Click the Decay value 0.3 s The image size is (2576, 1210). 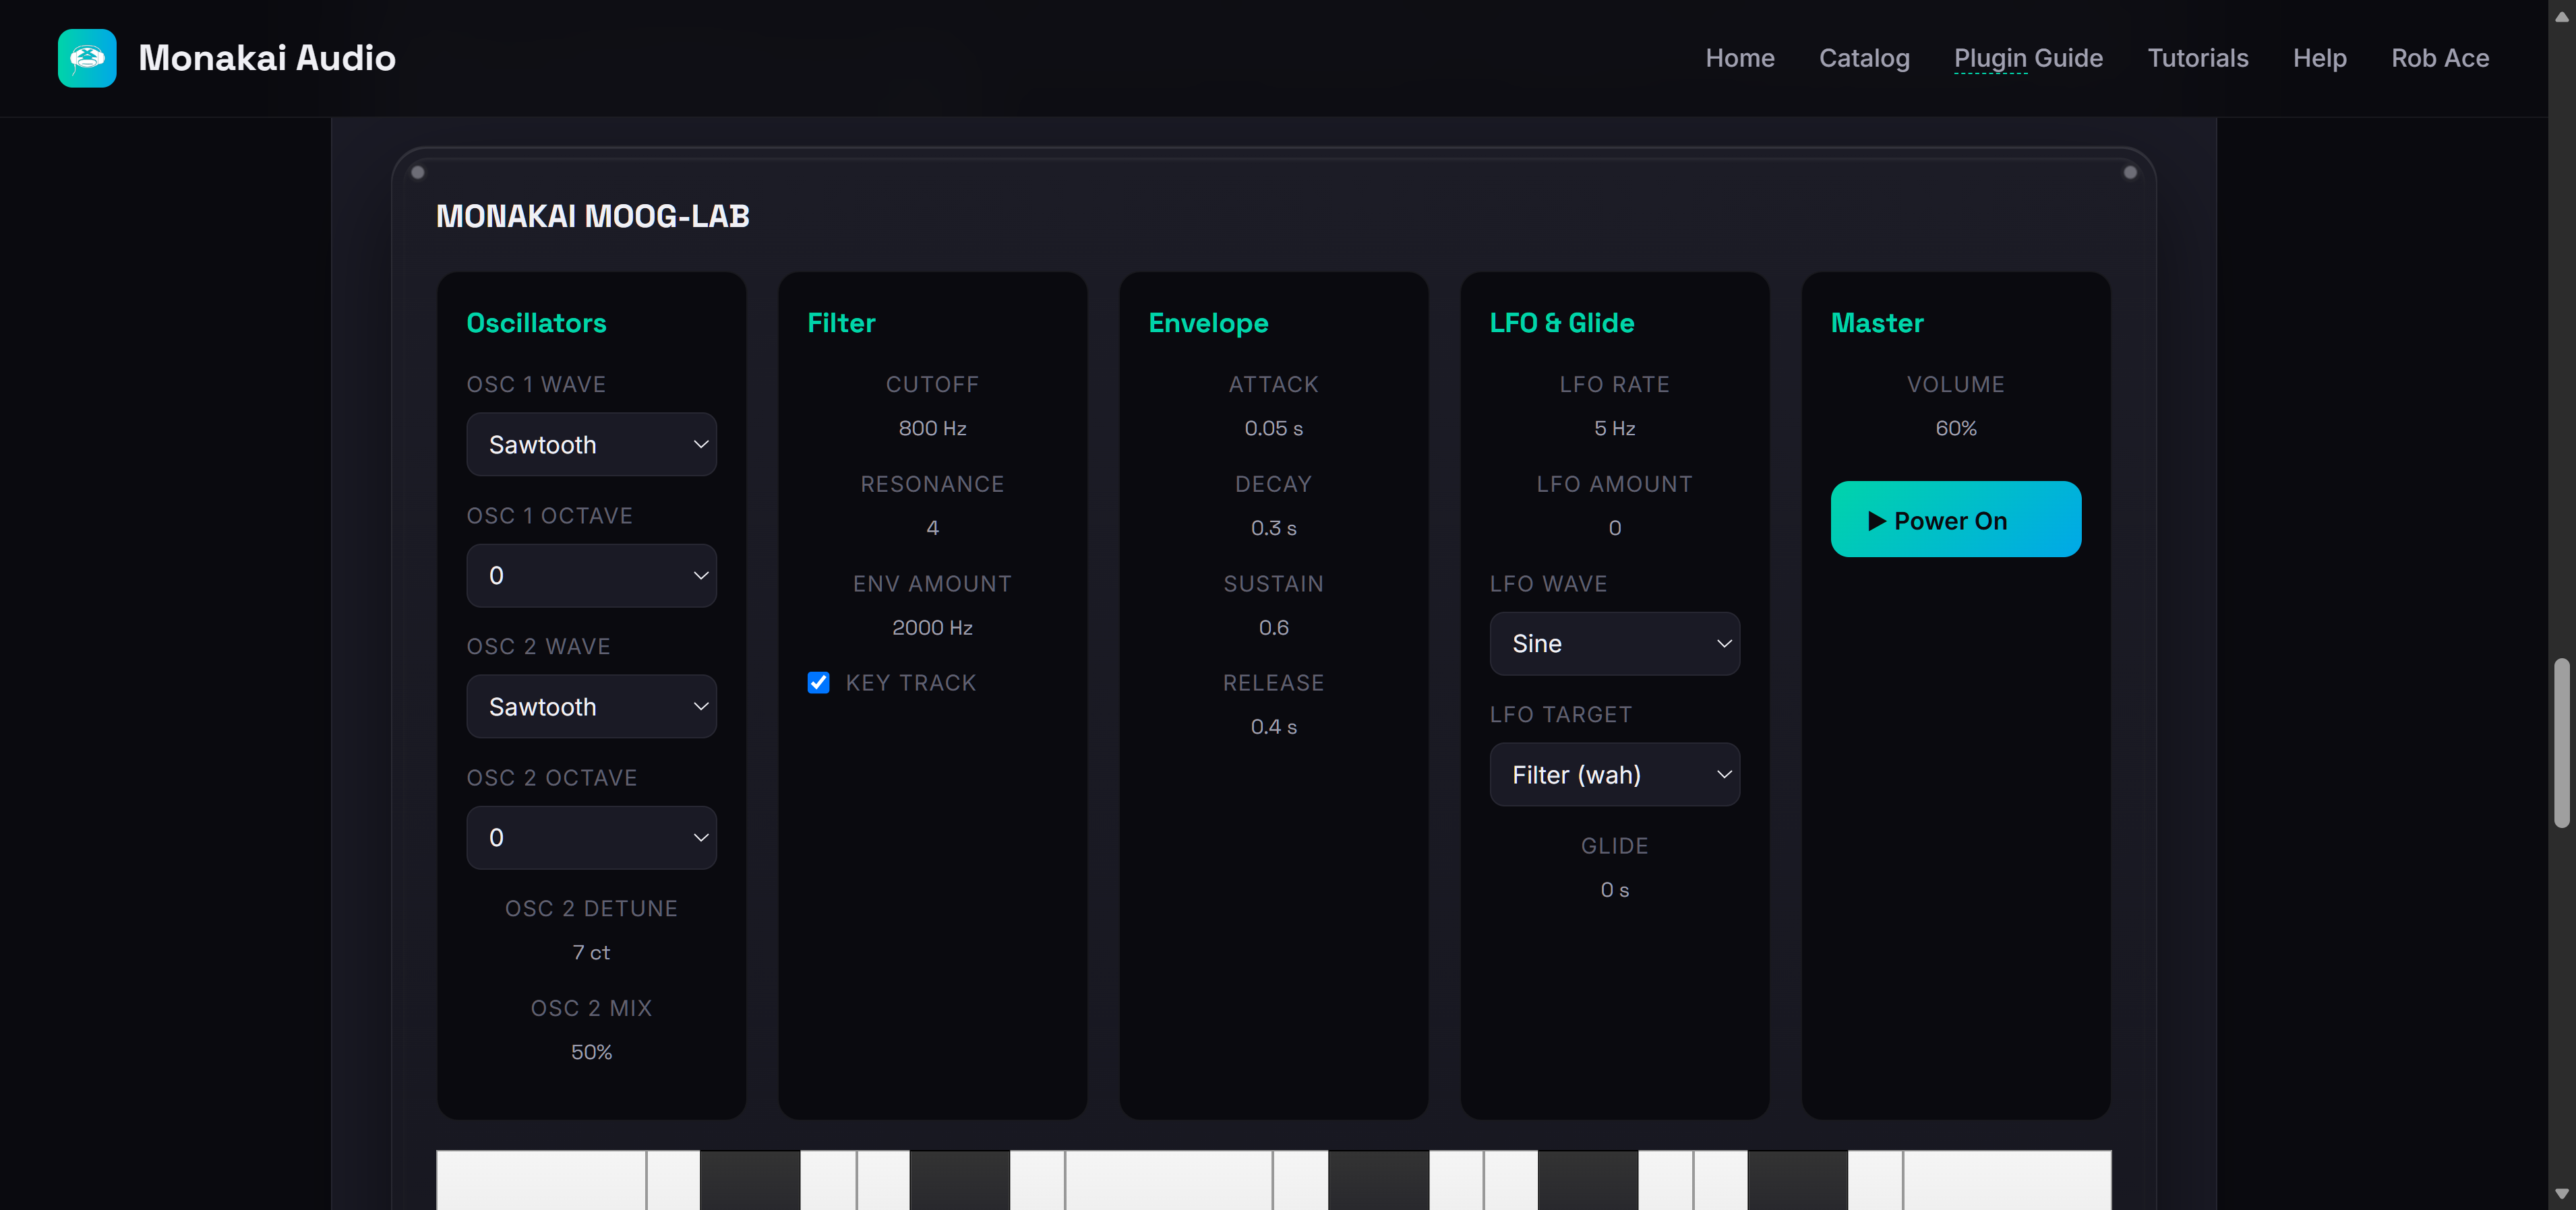1273,528
